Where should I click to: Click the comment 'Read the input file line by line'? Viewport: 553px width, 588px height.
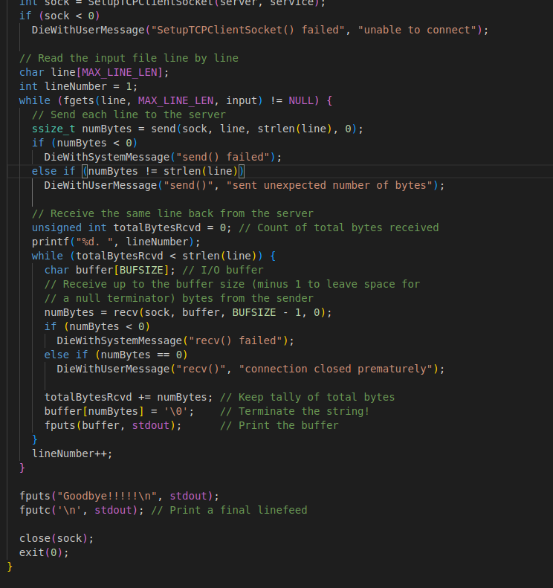point(129,58)
